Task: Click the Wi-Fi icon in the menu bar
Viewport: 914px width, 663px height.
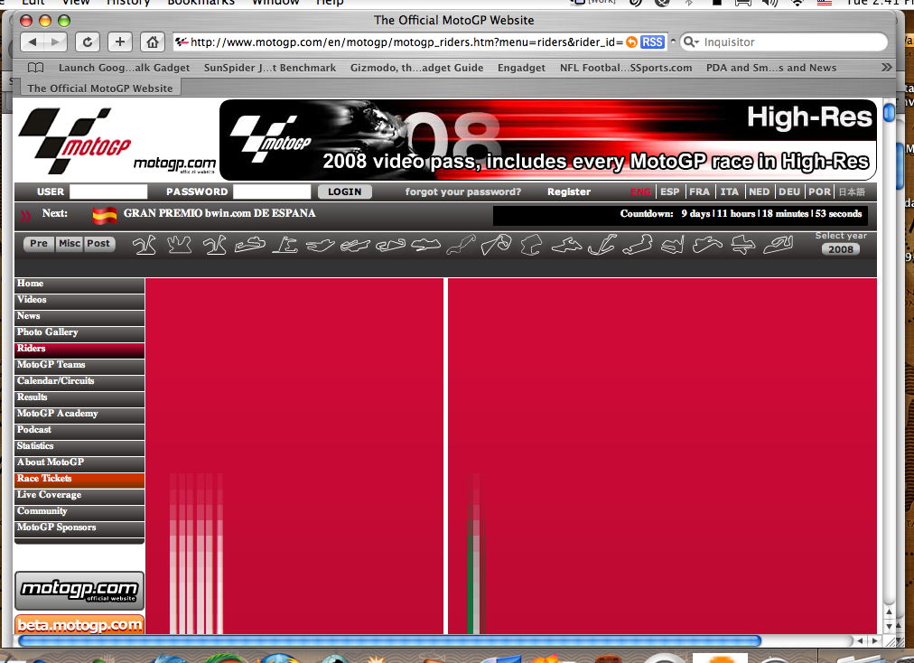Action: pyautogui.click(x=797, y=3)
